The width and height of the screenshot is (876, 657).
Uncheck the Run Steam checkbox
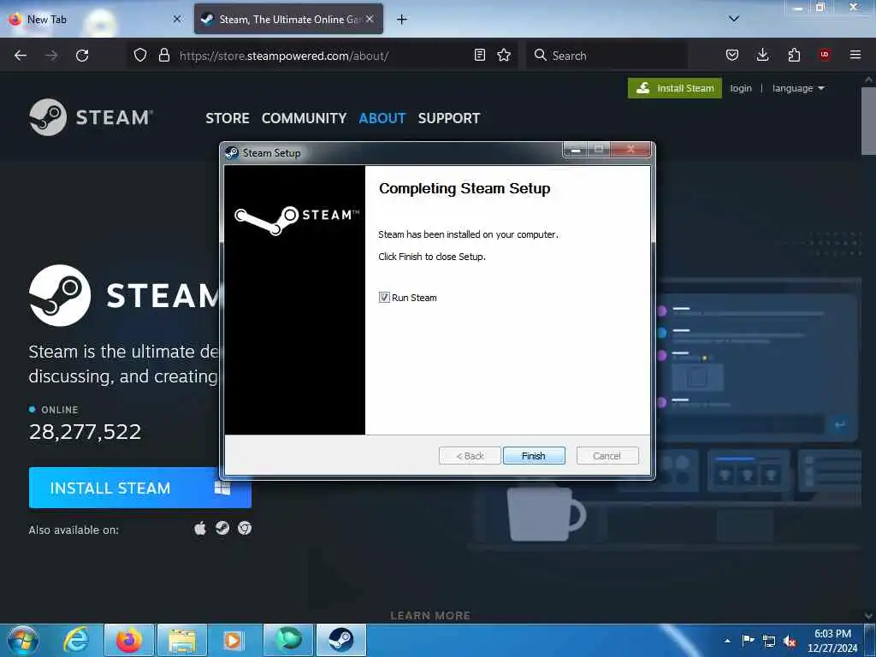point(384,298)
